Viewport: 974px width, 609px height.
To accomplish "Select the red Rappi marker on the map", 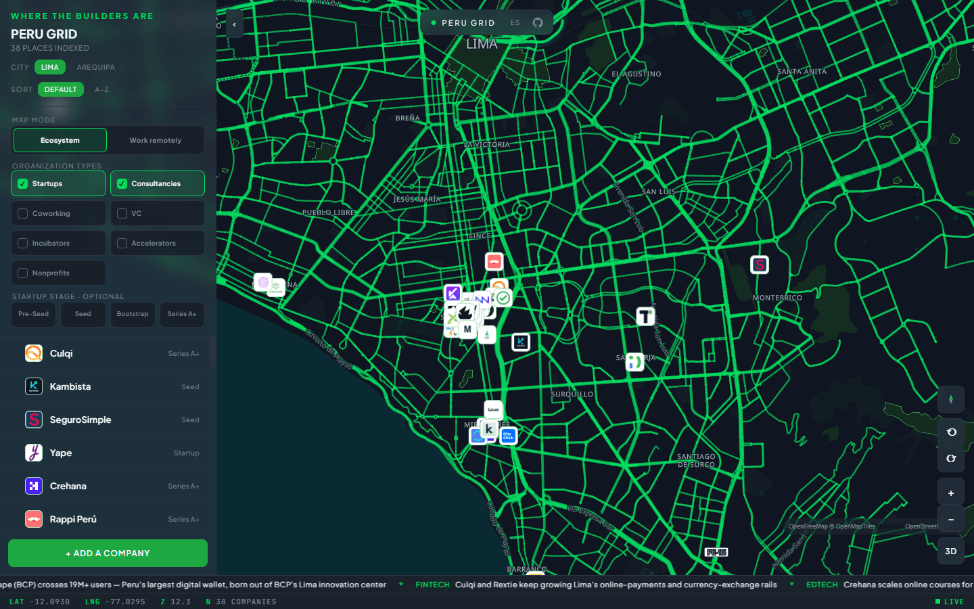I will pos(494,262).
